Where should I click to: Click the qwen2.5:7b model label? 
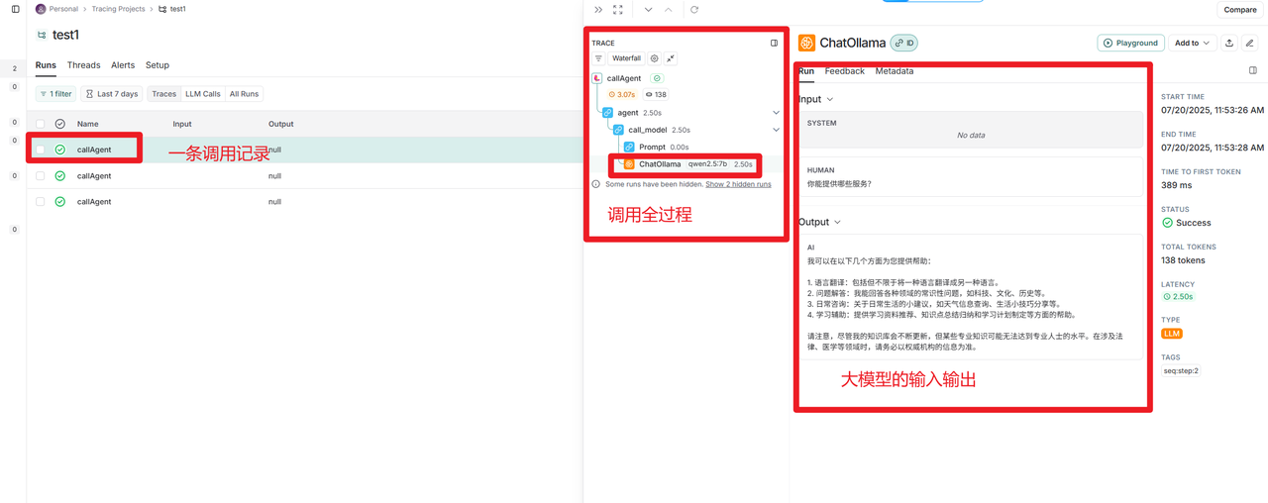pos(707,164)
